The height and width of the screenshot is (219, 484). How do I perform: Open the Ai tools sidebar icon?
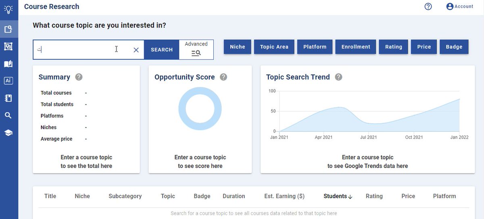pos(8,81)
